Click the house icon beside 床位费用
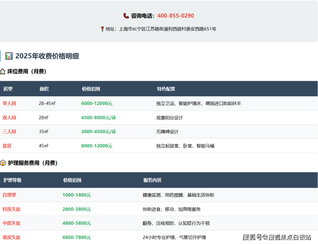This screenshot has height=244, width=318. 3,72
